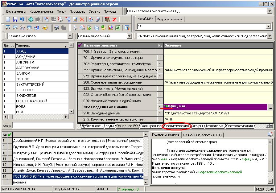Open the IBIS database selection dropdown
This screenshot has height=193, width=276.
coord(270,11)
